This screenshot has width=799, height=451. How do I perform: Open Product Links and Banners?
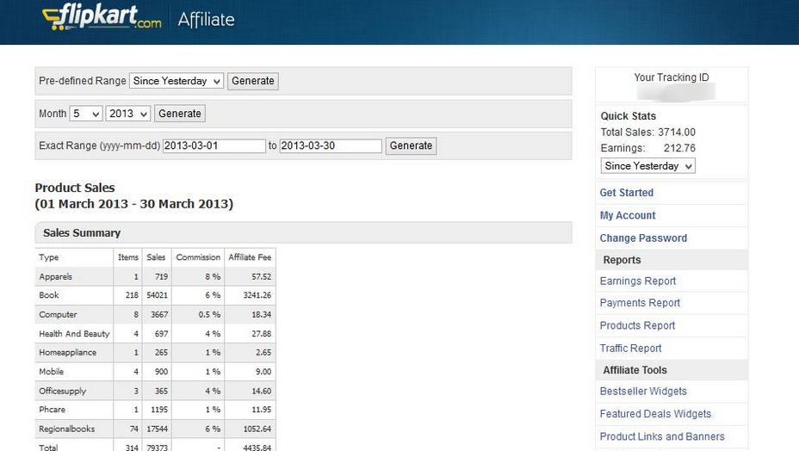pyautogui.click(x=661, y=436)
